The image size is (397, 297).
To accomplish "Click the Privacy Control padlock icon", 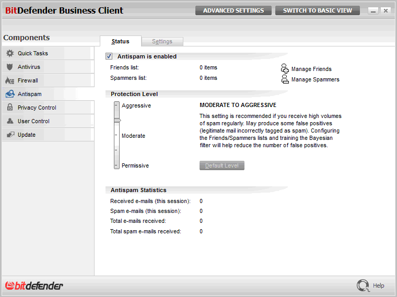I will tap(10, 107).
